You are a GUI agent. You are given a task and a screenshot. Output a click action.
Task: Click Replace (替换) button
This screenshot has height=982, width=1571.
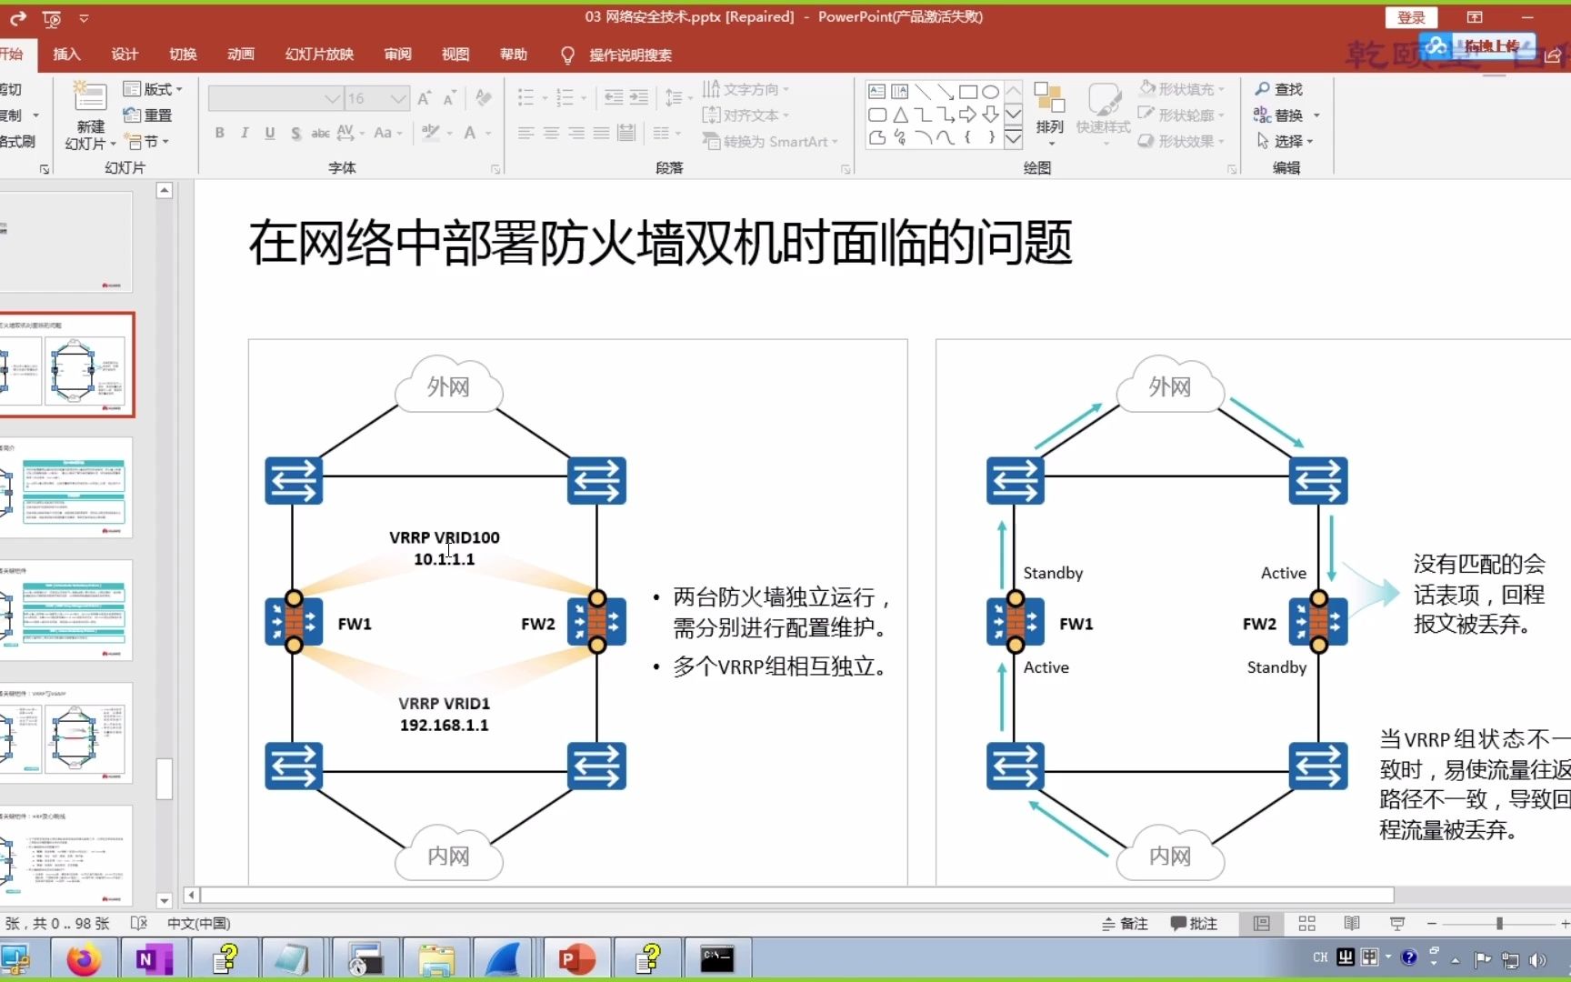click(1278, 115)
